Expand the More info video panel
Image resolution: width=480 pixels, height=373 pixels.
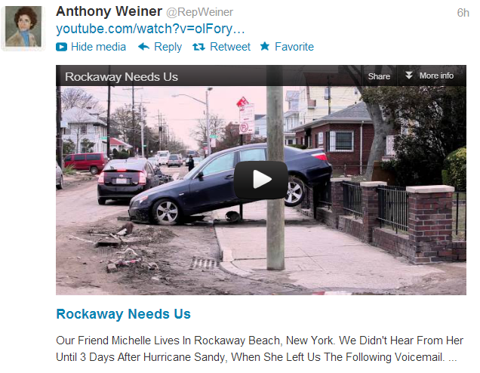[436, 76]
